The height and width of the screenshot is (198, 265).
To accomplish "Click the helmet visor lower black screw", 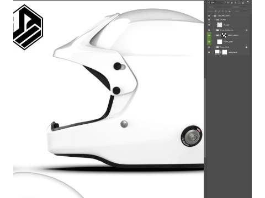I will click(x=116, y=91).
